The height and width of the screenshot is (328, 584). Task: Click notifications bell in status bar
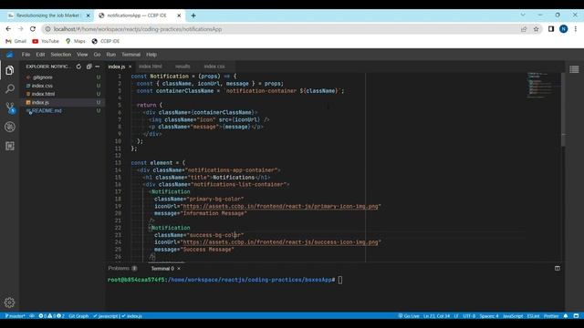(x=566, y=316)
